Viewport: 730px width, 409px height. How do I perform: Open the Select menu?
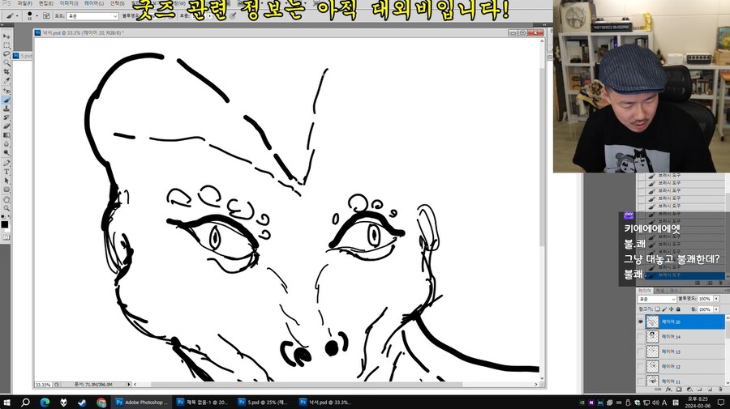tap(117, 3)
